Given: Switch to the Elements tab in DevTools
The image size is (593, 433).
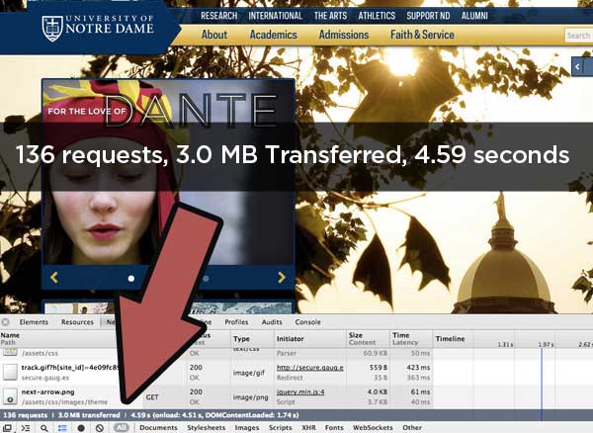Looking at the screenshot, I should [x=34, y=322].
